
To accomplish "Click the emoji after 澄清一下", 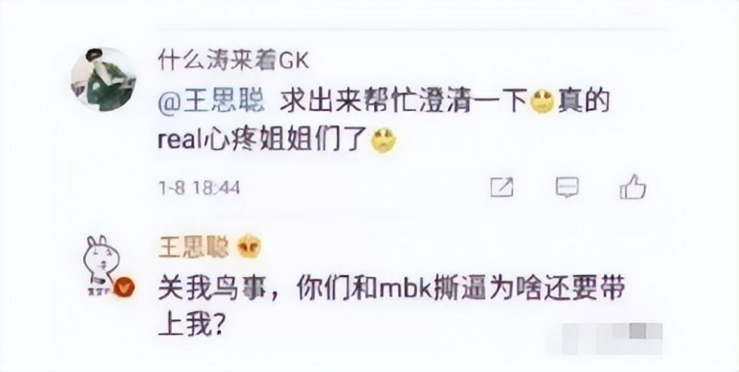I will pyautogui.click(x=542, y=102).
